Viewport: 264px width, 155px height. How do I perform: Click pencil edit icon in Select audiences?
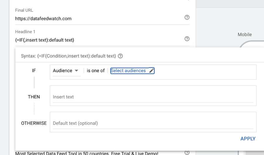pos(152,71)
